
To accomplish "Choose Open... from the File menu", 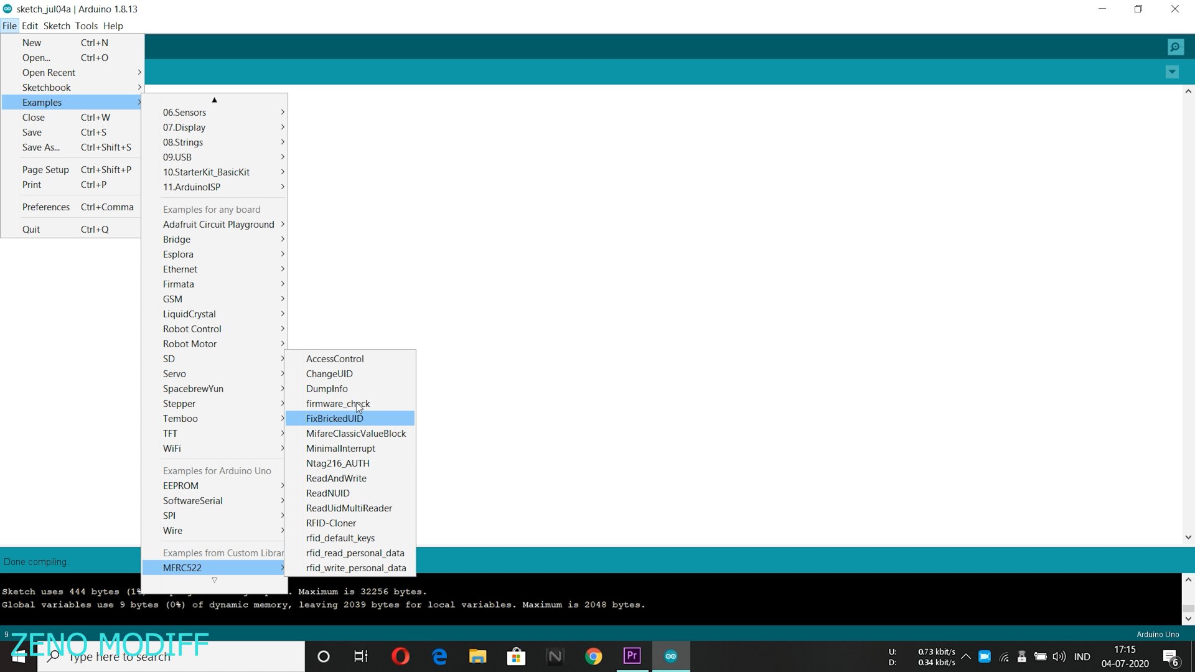I will click(x=72, y=58).
